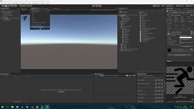Screen dimensions: 194x109
Task: Expand the Barbarian folder in Project tree
Action: [120, 21]
